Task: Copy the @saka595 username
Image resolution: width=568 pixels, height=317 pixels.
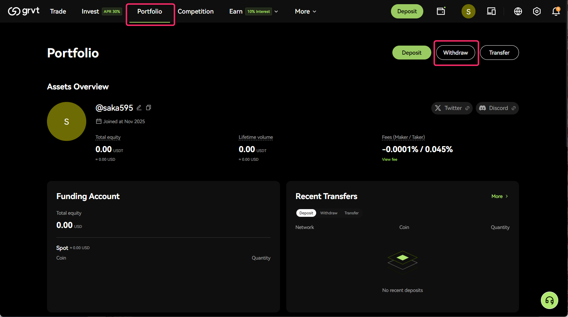Action: (149, 108)
